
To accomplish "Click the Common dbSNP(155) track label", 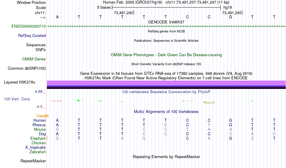I will (x=27, y=69).
